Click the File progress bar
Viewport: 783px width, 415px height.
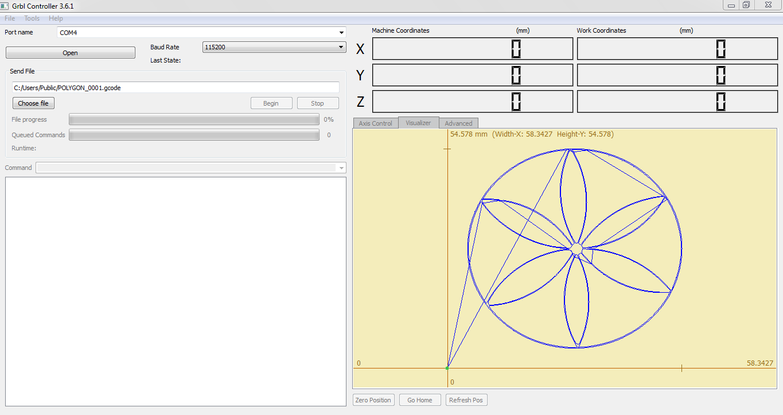(194, 119)
